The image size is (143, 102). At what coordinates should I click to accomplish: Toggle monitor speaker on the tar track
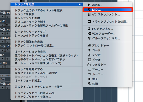tap(2, 59)
